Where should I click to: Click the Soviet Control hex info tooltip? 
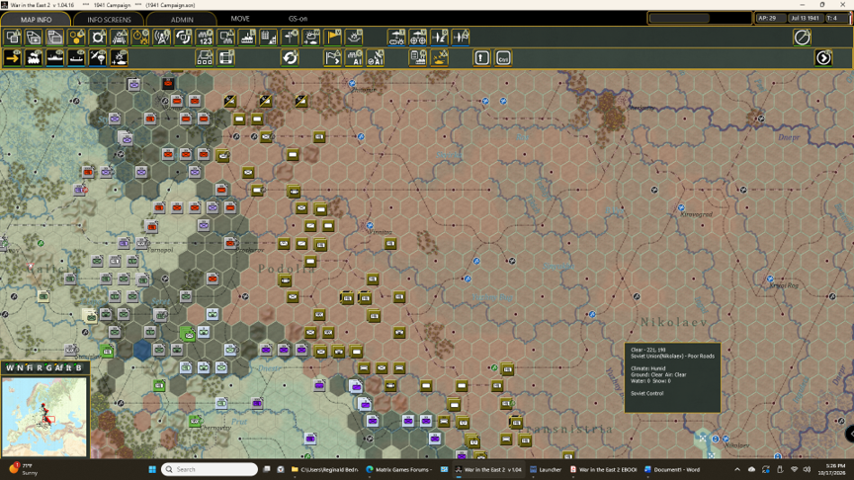click(672, 377)
